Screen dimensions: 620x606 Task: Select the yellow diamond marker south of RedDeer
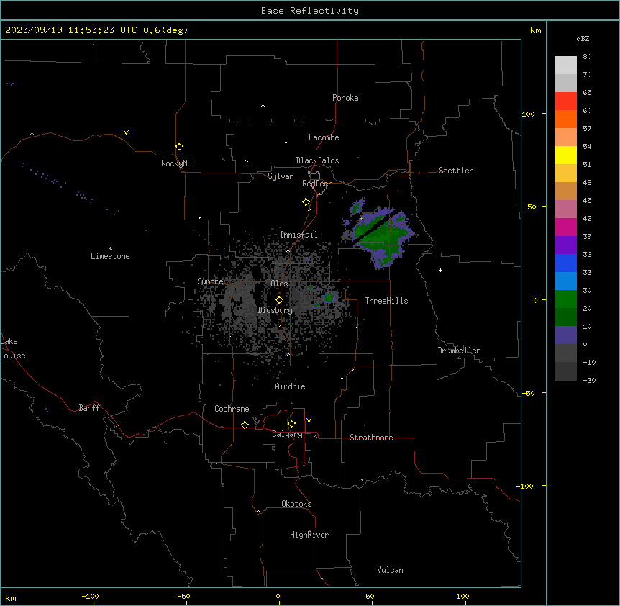306,202
